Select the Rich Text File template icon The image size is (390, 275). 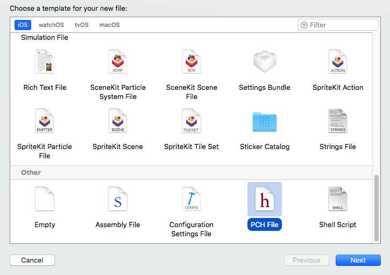45,61
